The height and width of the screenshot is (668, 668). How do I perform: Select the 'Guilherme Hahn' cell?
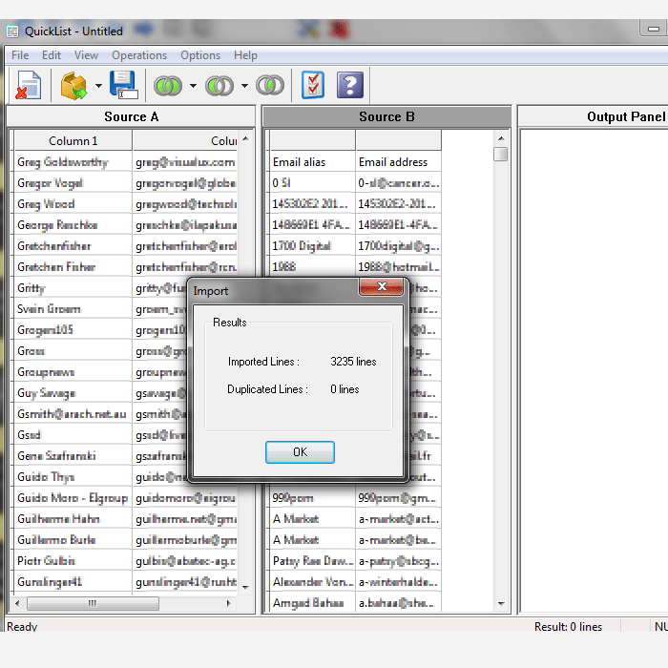coord(73,519)
